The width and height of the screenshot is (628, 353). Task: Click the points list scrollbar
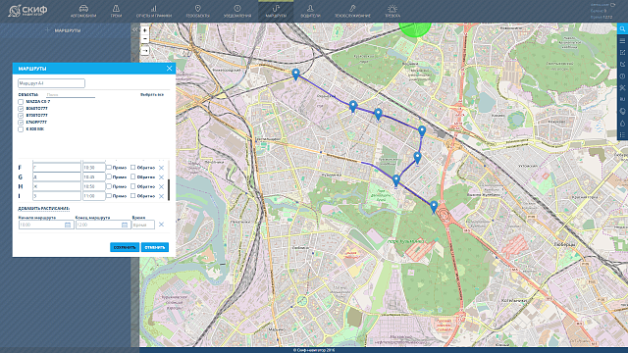[169, 189]
